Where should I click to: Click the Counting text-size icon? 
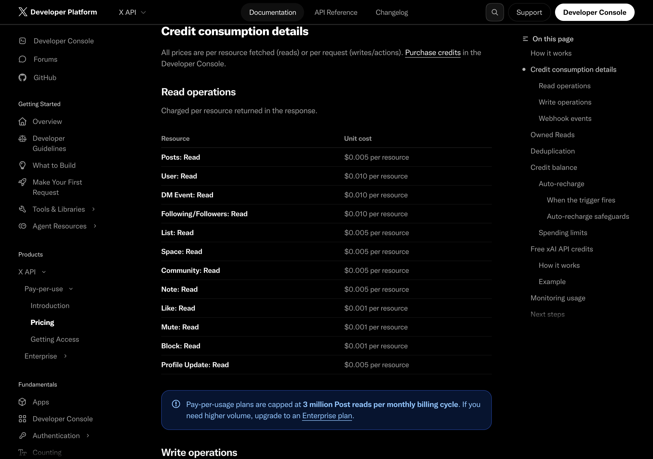pos(22,452)
